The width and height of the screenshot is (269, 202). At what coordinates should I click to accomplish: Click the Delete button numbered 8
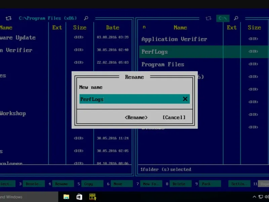point(181,184)
